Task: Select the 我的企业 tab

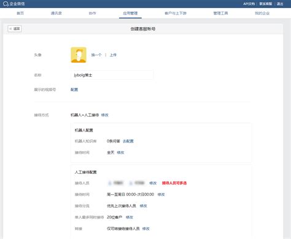Action: click(262, 14)
